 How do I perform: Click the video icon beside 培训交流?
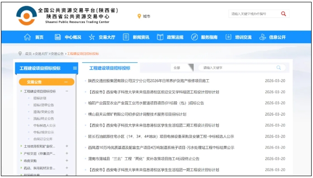pos(229,37)
